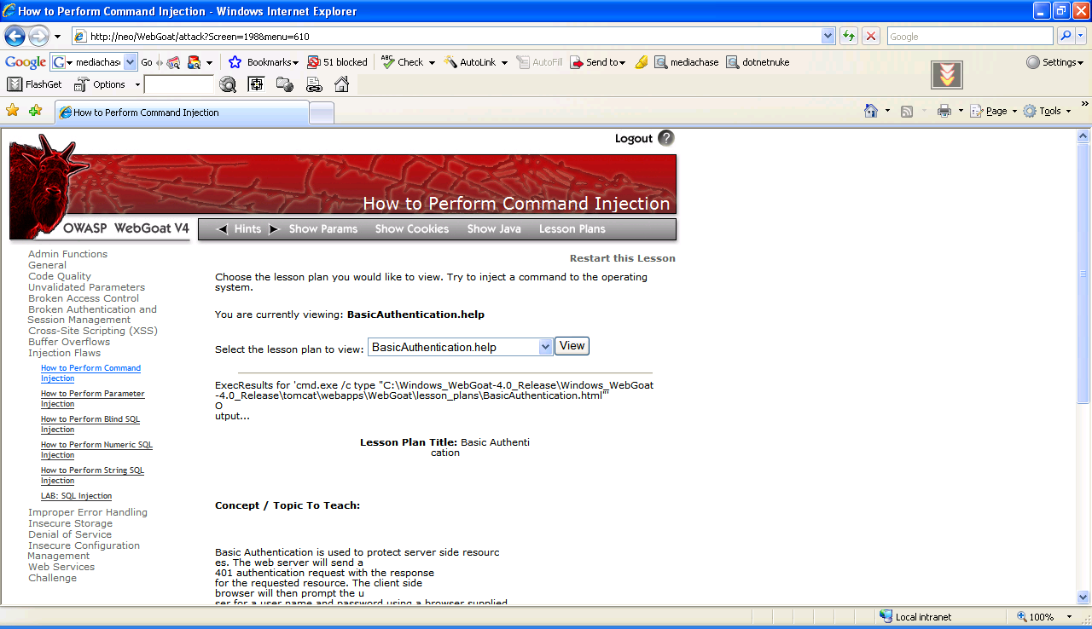Expand the address bar URL history dropdown
The image size is (1092, 629).
[x=828, y=37]
